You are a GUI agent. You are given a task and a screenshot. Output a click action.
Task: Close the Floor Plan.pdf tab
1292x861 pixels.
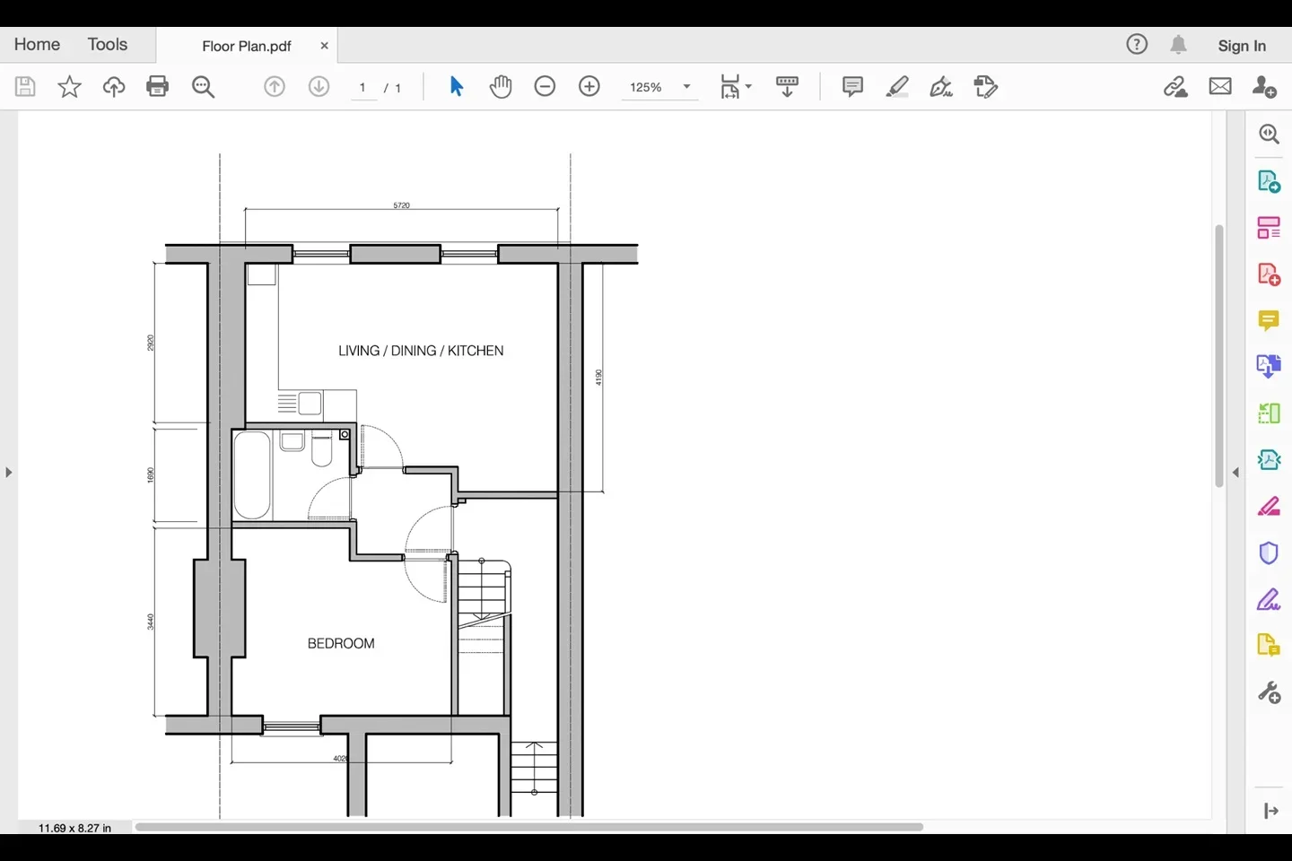[x=324, y=46]
